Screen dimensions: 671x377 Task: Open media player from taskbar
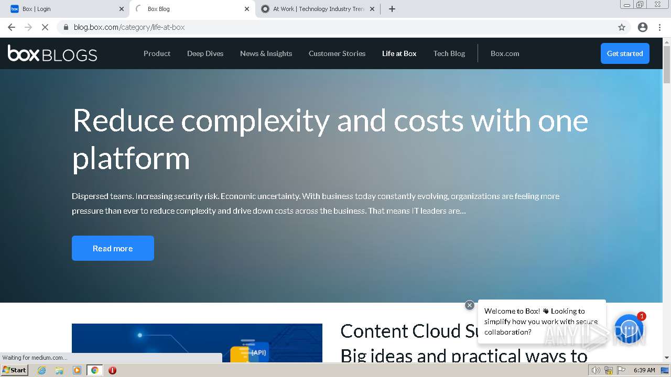(x=77, y=370)
